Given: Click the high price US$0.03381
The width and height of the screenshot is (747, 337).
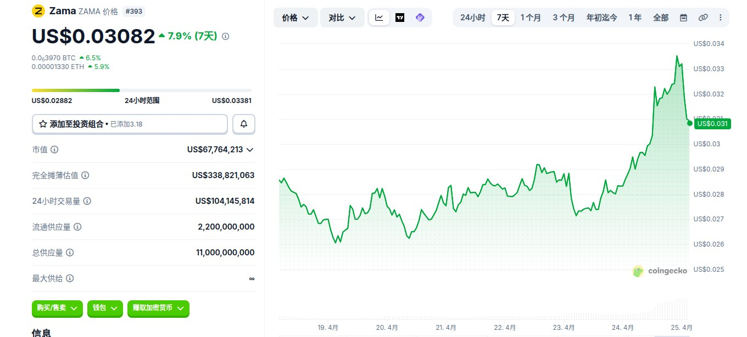Looking at the screenshot, I should [x=232, y=100].
